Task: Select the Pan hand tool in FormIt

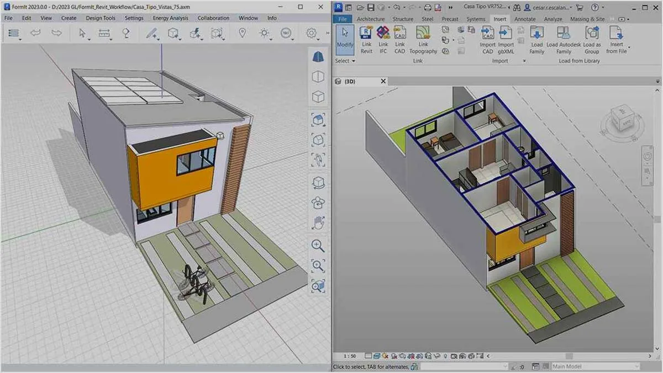Action: click(318, 223)
